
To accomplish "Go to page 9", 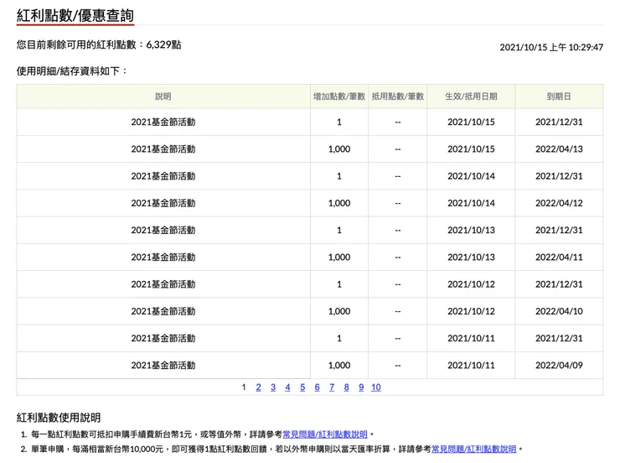I will point(361,387).
